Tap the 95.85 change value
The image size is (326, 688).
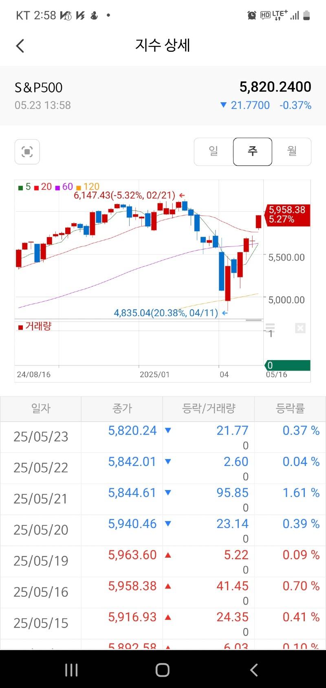tap(232, 493)
